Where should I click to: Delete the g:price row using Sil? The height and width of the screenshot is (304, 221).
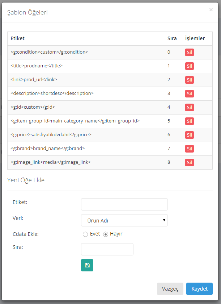pos(190,135)
